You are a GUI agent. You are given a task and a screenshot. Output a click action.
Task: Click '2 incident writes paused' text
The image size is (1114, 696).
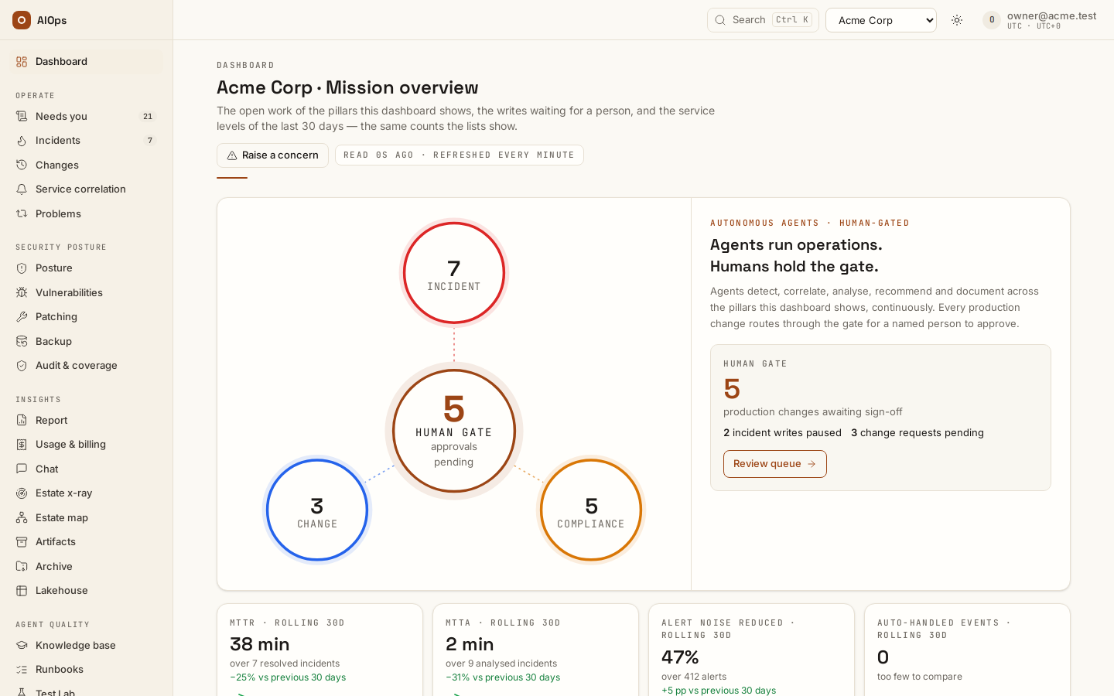coord(782,433)
